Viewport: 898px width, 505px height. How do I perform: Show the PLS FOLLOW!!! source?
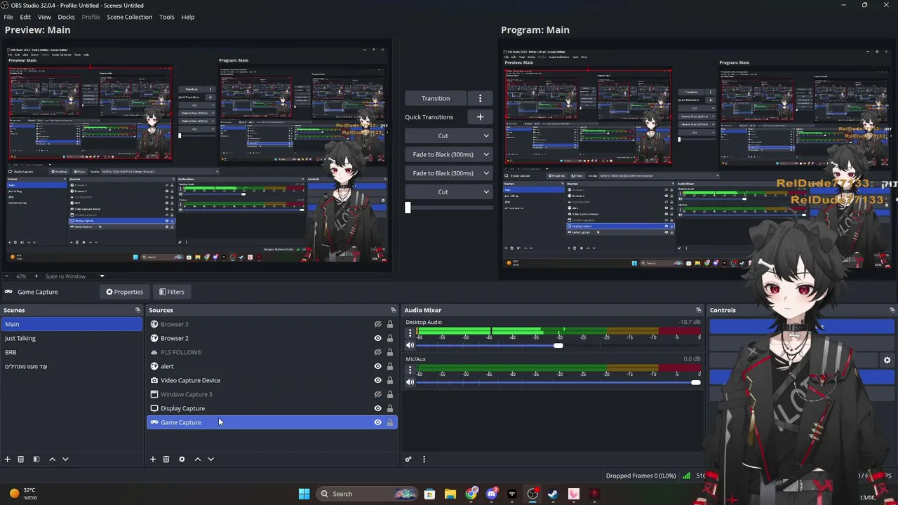(x=377, y=352)
